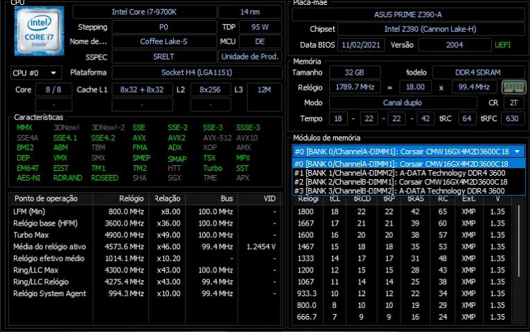Click the 1789.7 MHz memory clock field

(x=355, y=87)
